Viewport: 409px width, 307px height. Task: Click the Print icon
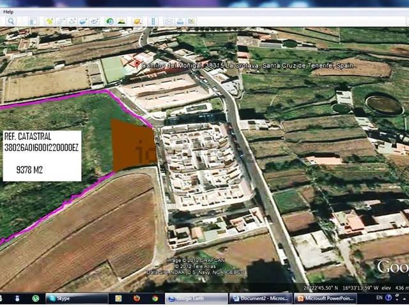(x=180, y=22)
